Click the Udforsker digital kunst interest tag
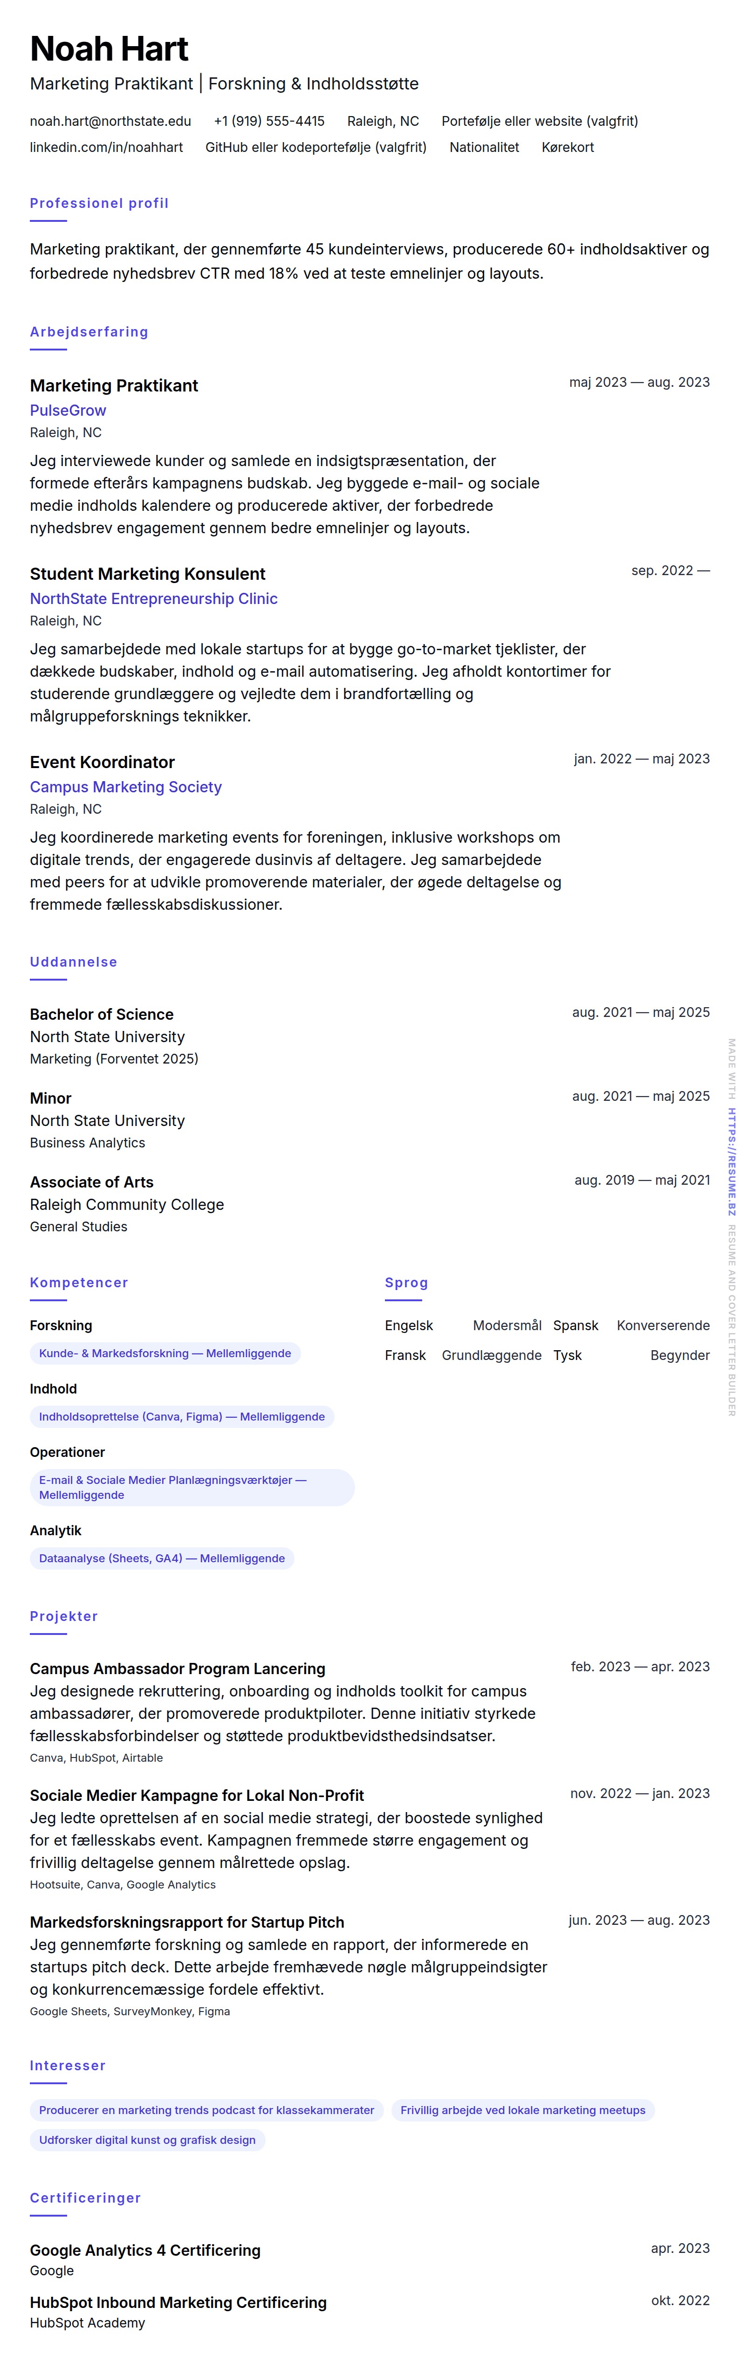The image size is (740, 2362). [147, 2140]
